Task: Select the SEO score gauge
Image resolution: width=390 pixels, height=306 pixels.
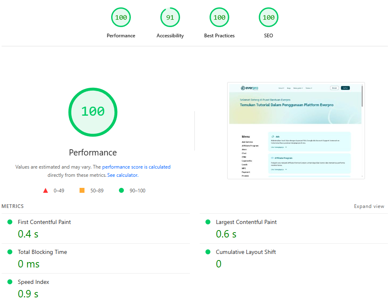Action: pos(269,18)
